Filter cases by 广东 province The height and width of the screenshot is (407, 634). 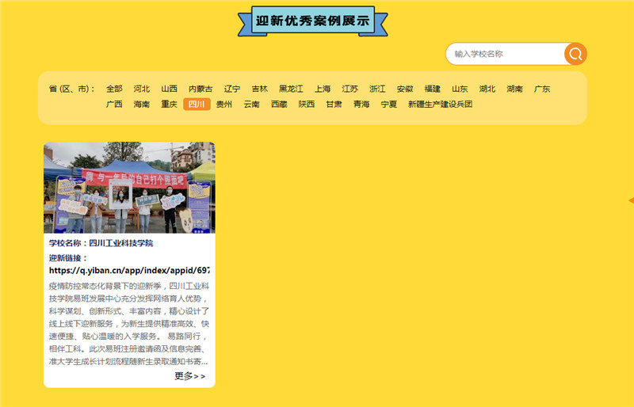click(x=542, y=89)
